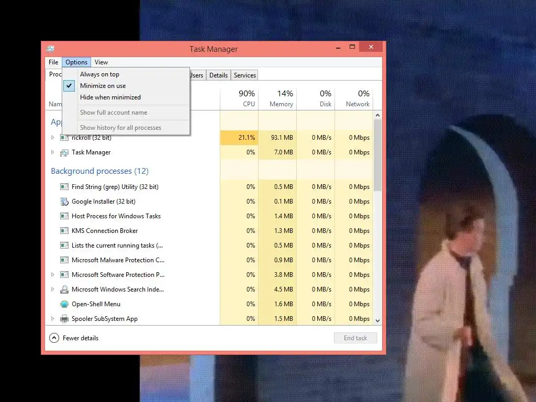Toggle the Minimize on use checkmark

[69, 86]
